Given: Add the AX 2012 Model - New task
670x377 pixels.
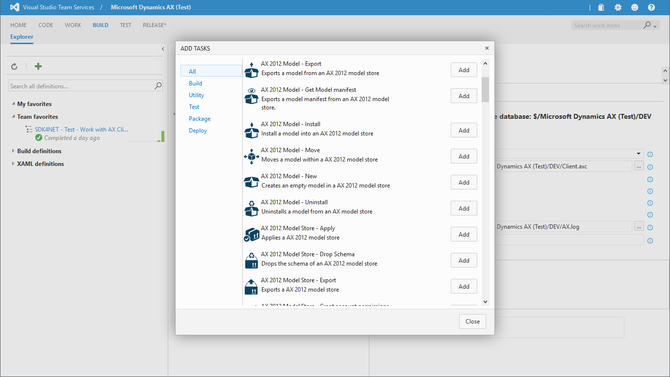Looking at the screenshot, I should pyautogui.click(x=464, y=182).
